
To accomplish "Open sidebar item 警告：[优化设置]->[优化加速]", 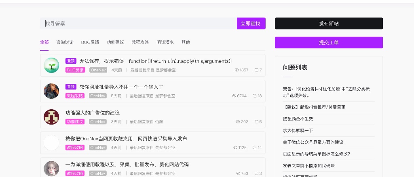I will tap(326, 92).
